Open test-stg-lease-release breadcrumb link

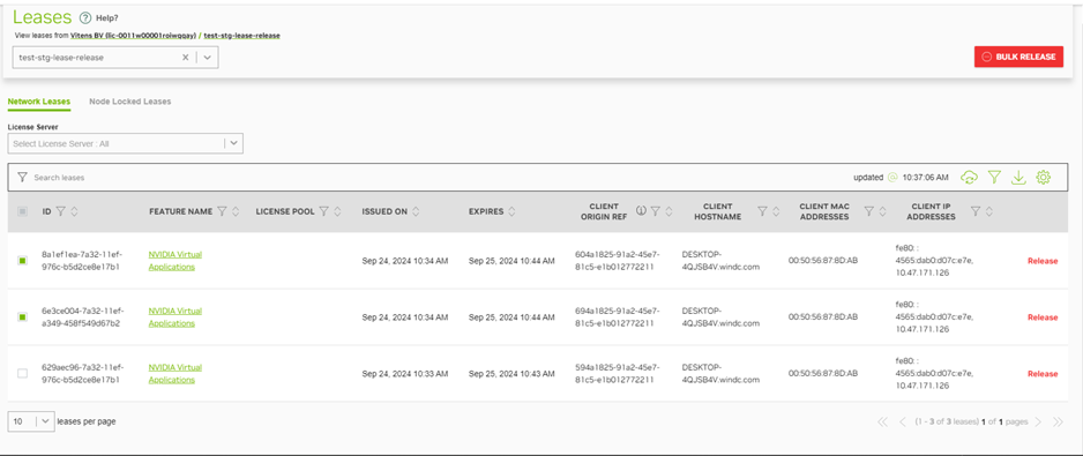tap(242, 36)
